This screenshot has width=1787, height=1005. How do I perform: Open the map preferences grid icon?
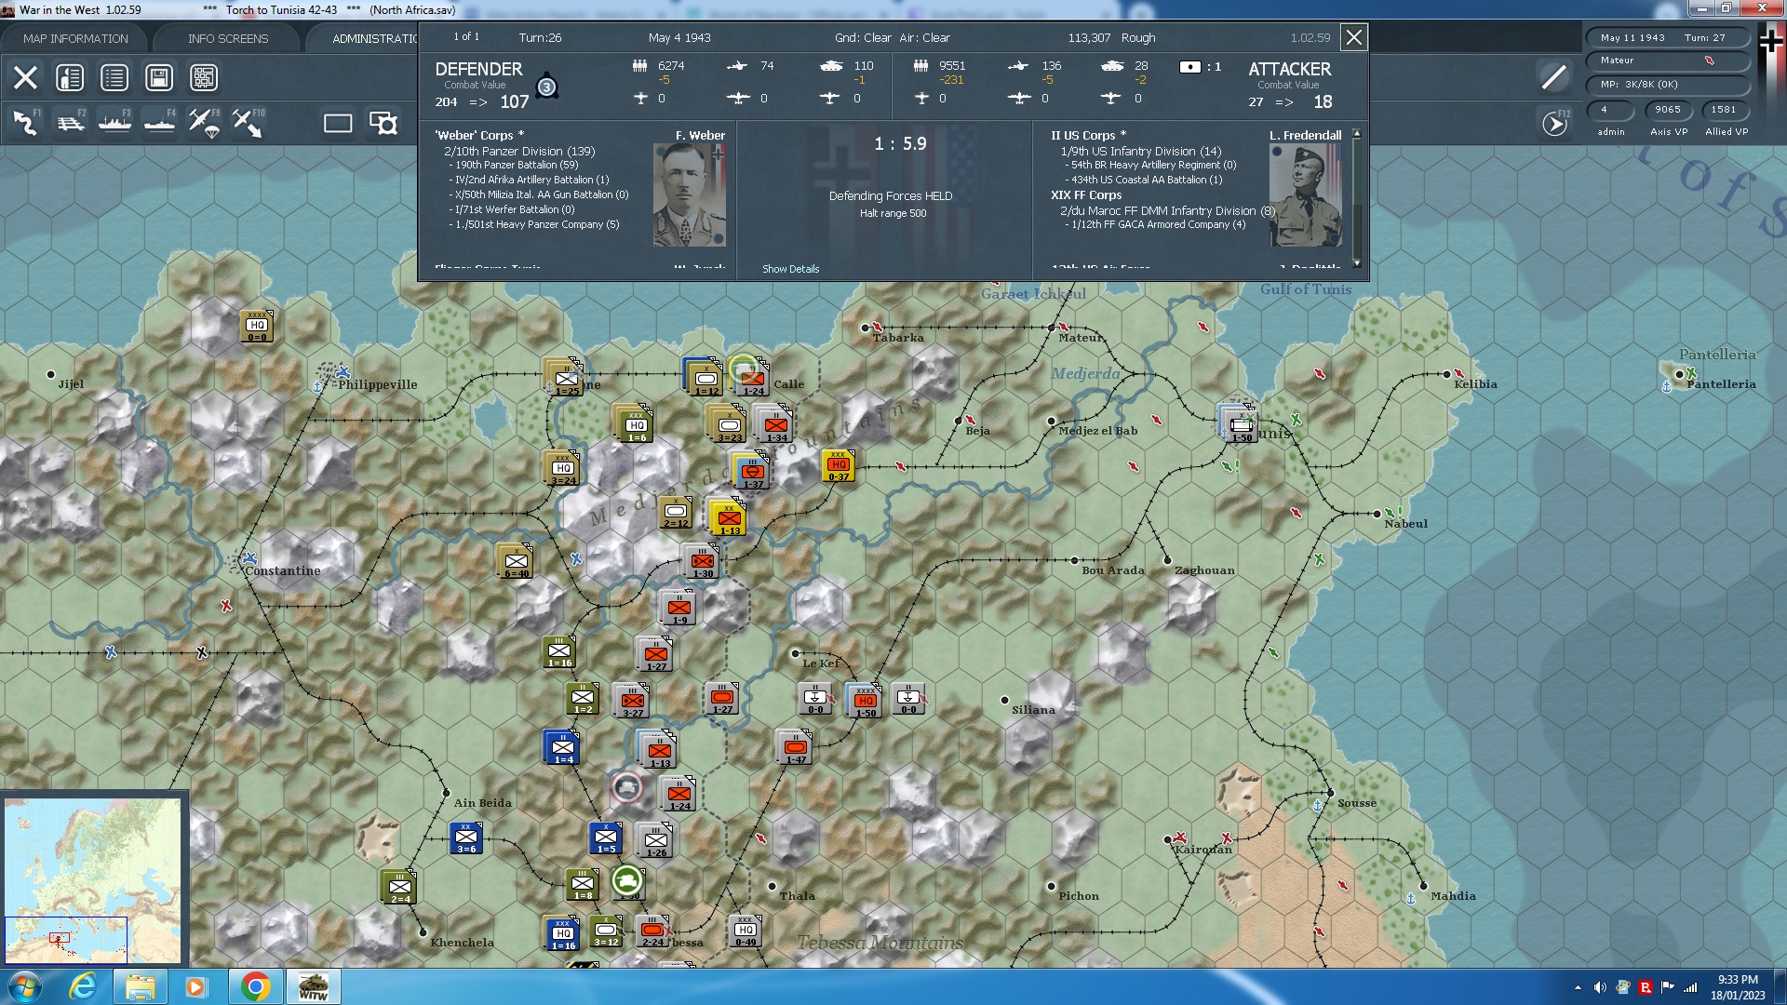click(203, 77)
